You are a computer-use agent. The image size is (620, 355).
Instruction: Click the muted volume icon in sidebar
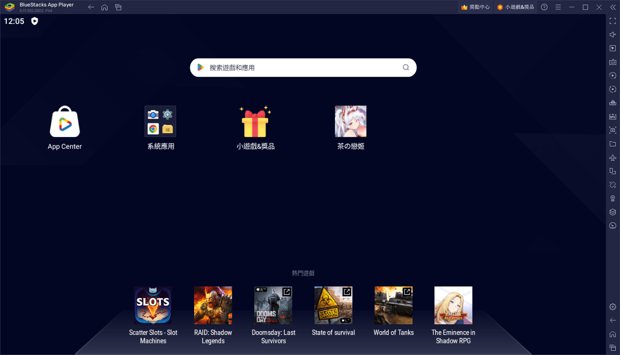(x=613, y=35)
